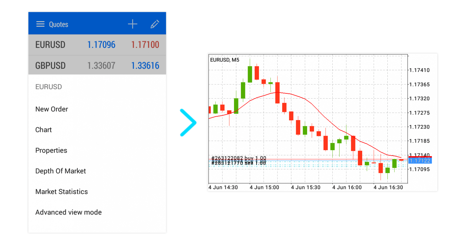Click current price tag 1.17122

(420, 161)
